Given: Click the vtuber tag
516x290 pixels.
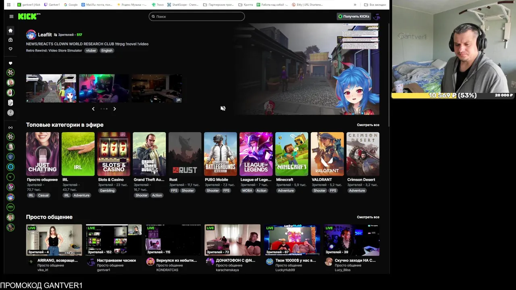Looking at the screenshot, I should tap(91, 50).
